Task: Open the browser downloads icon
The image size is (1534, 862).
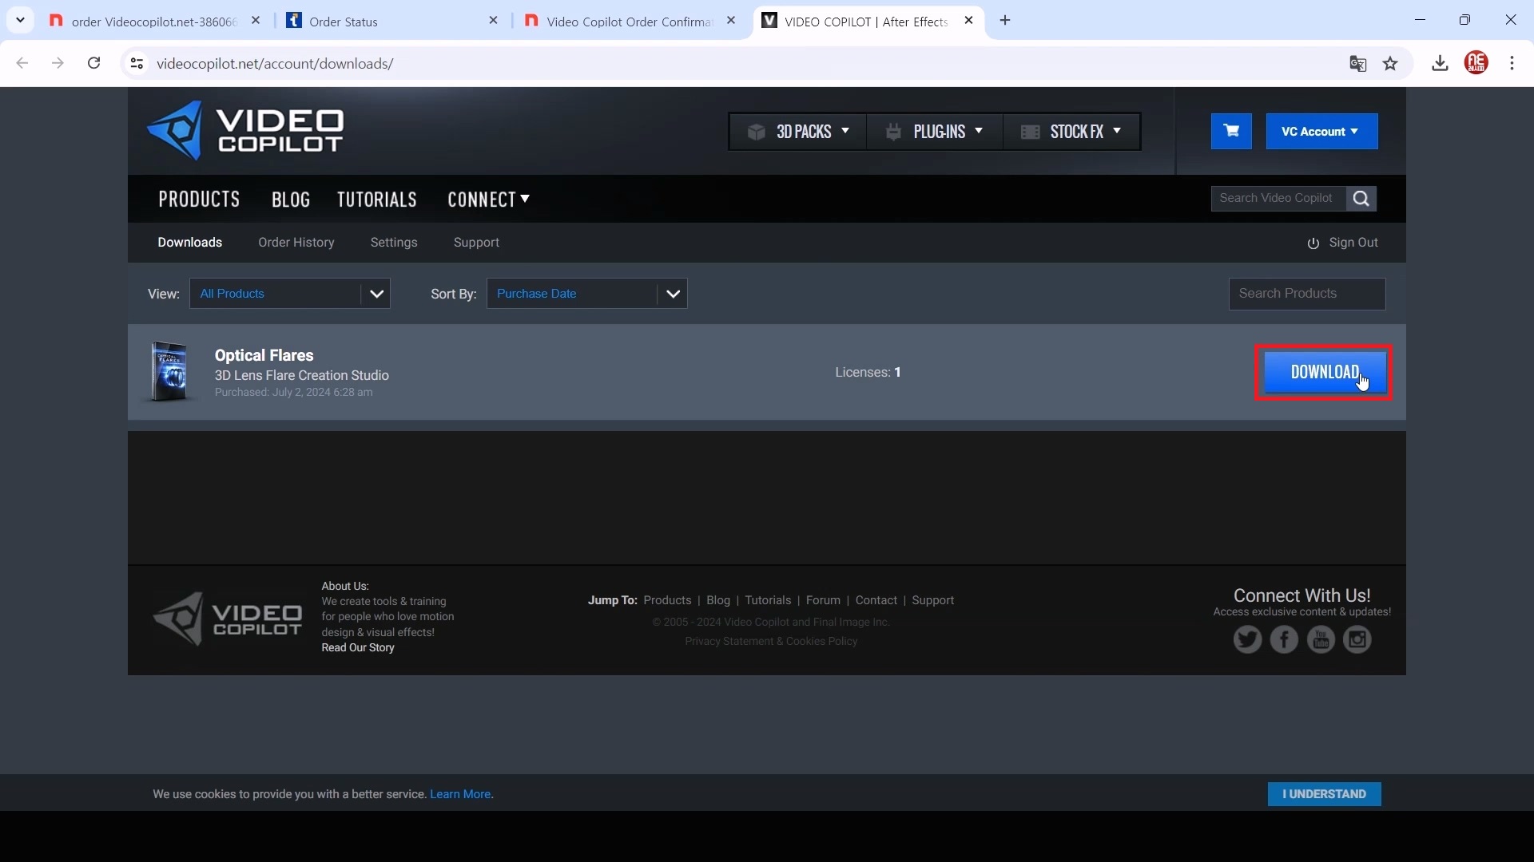Action: coord(1440,64)
